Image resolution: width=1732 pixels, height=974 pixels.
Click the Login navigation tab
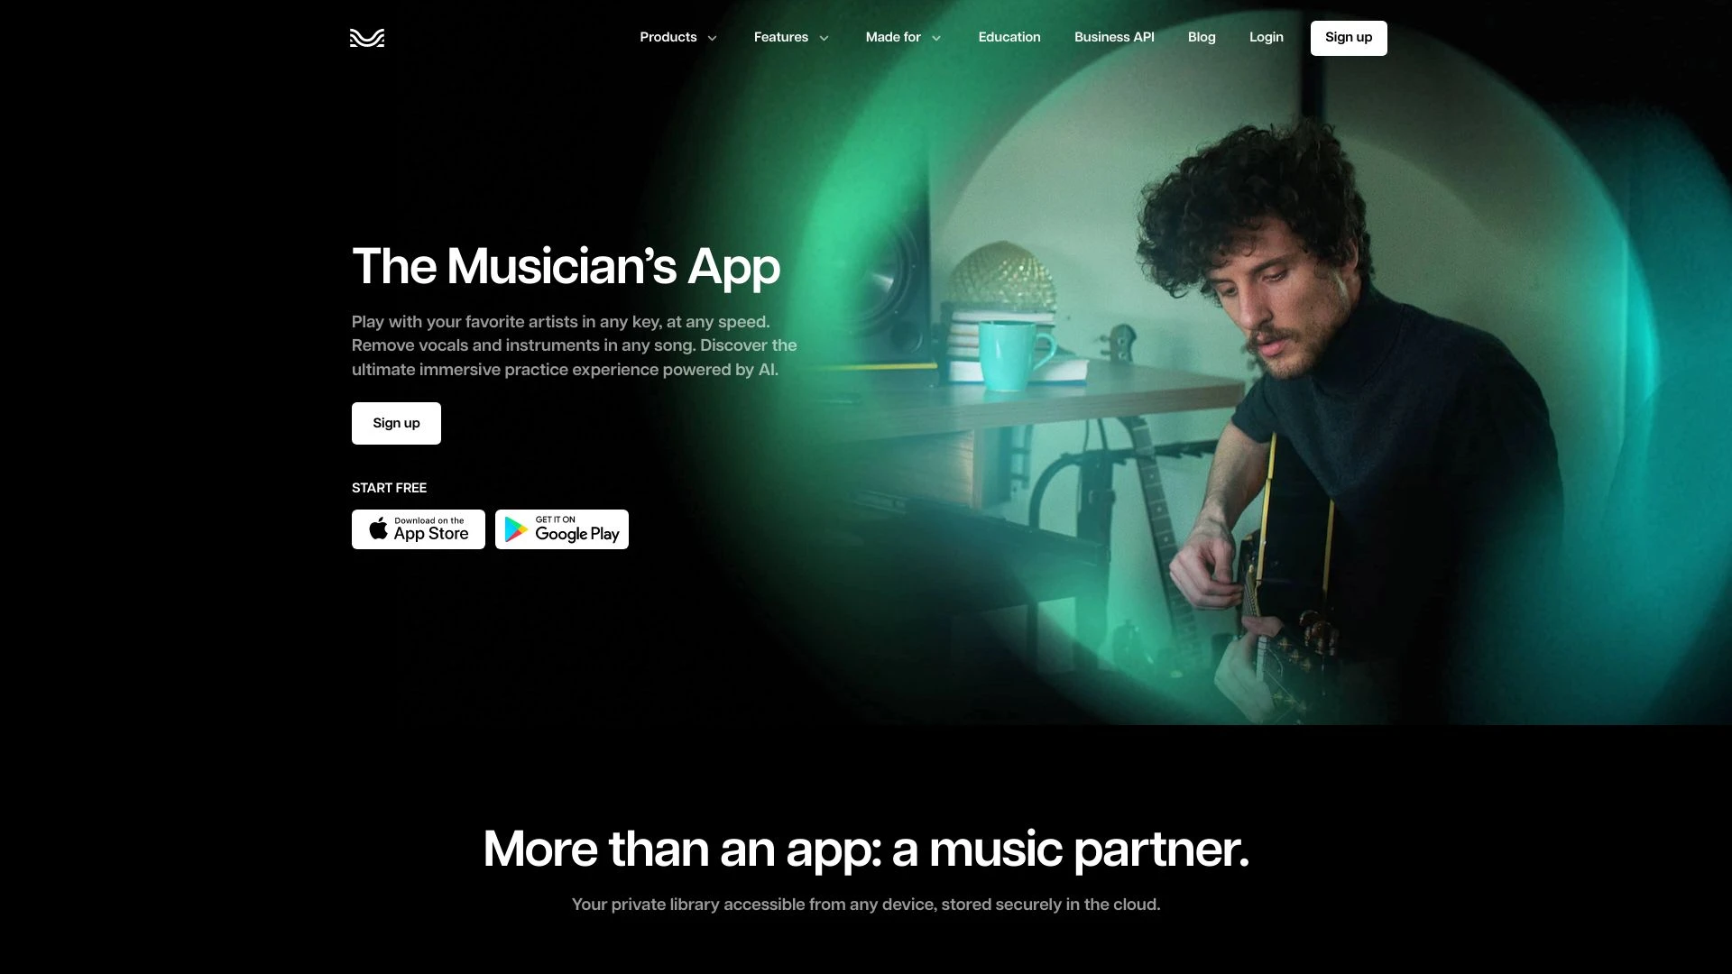pos(1266,37)
